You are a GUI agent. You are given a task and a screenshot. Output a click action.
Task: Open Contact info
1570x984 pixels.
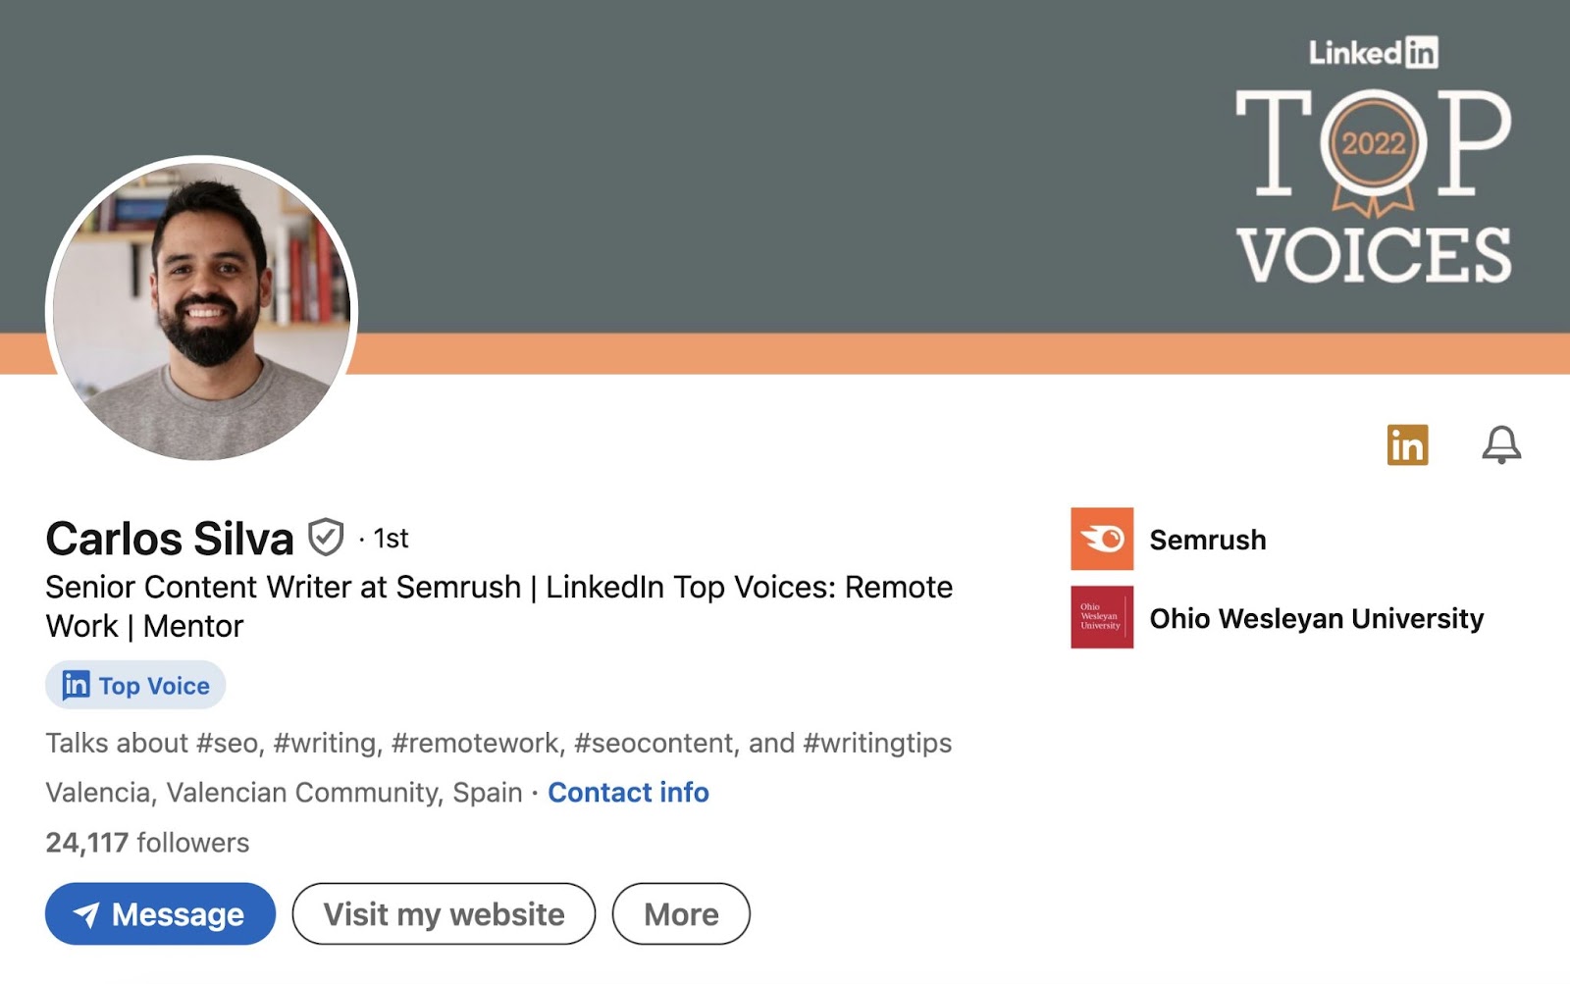click(x=628, y=793)
